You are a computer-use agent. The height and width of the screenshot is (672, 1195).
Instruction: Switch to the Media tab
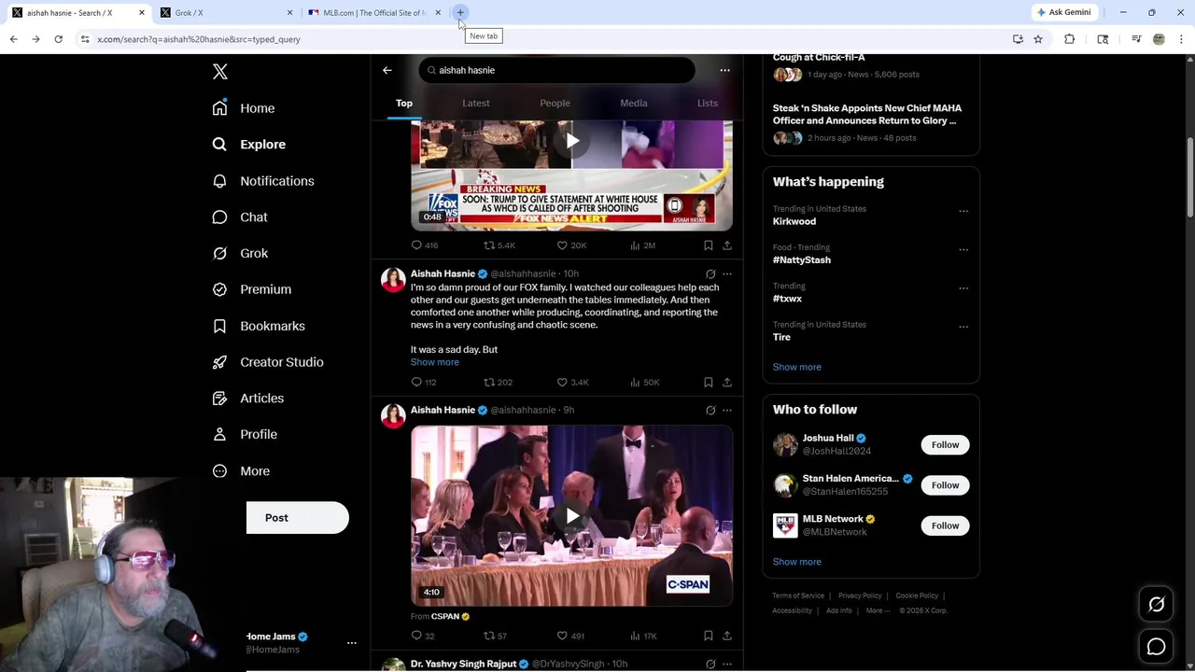coord(634,103)
